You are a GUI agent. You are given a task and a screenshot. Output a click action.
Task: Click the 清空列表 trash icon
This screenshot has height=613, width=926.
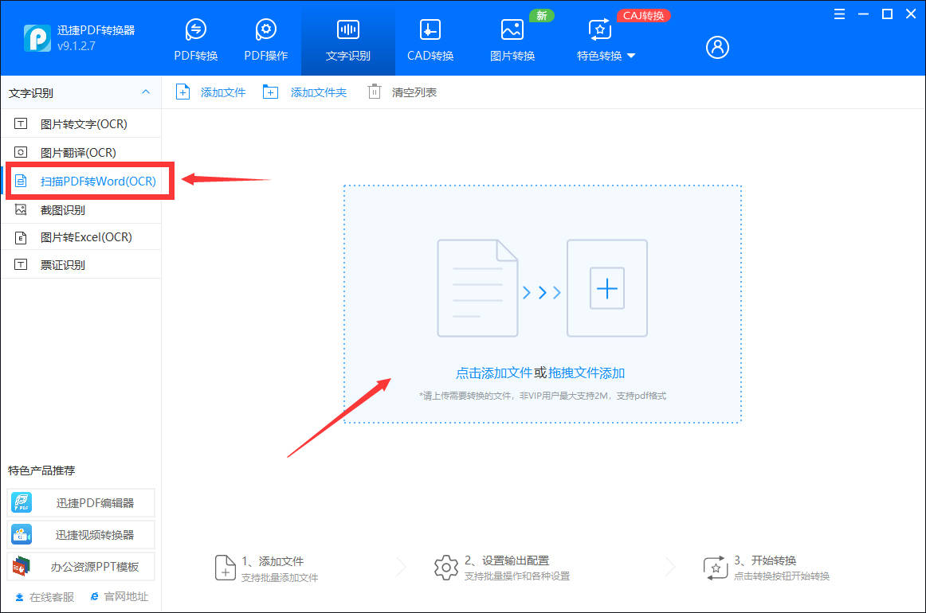tap(374, 92)
